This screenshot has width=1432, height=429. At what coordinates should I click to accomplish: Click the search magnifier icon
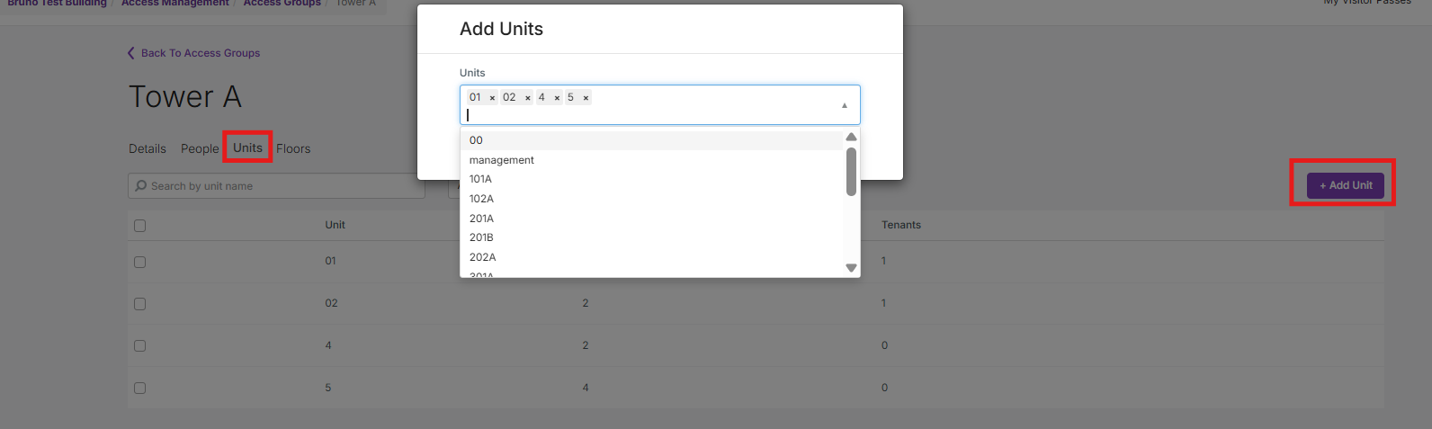[x=141, y=186]
